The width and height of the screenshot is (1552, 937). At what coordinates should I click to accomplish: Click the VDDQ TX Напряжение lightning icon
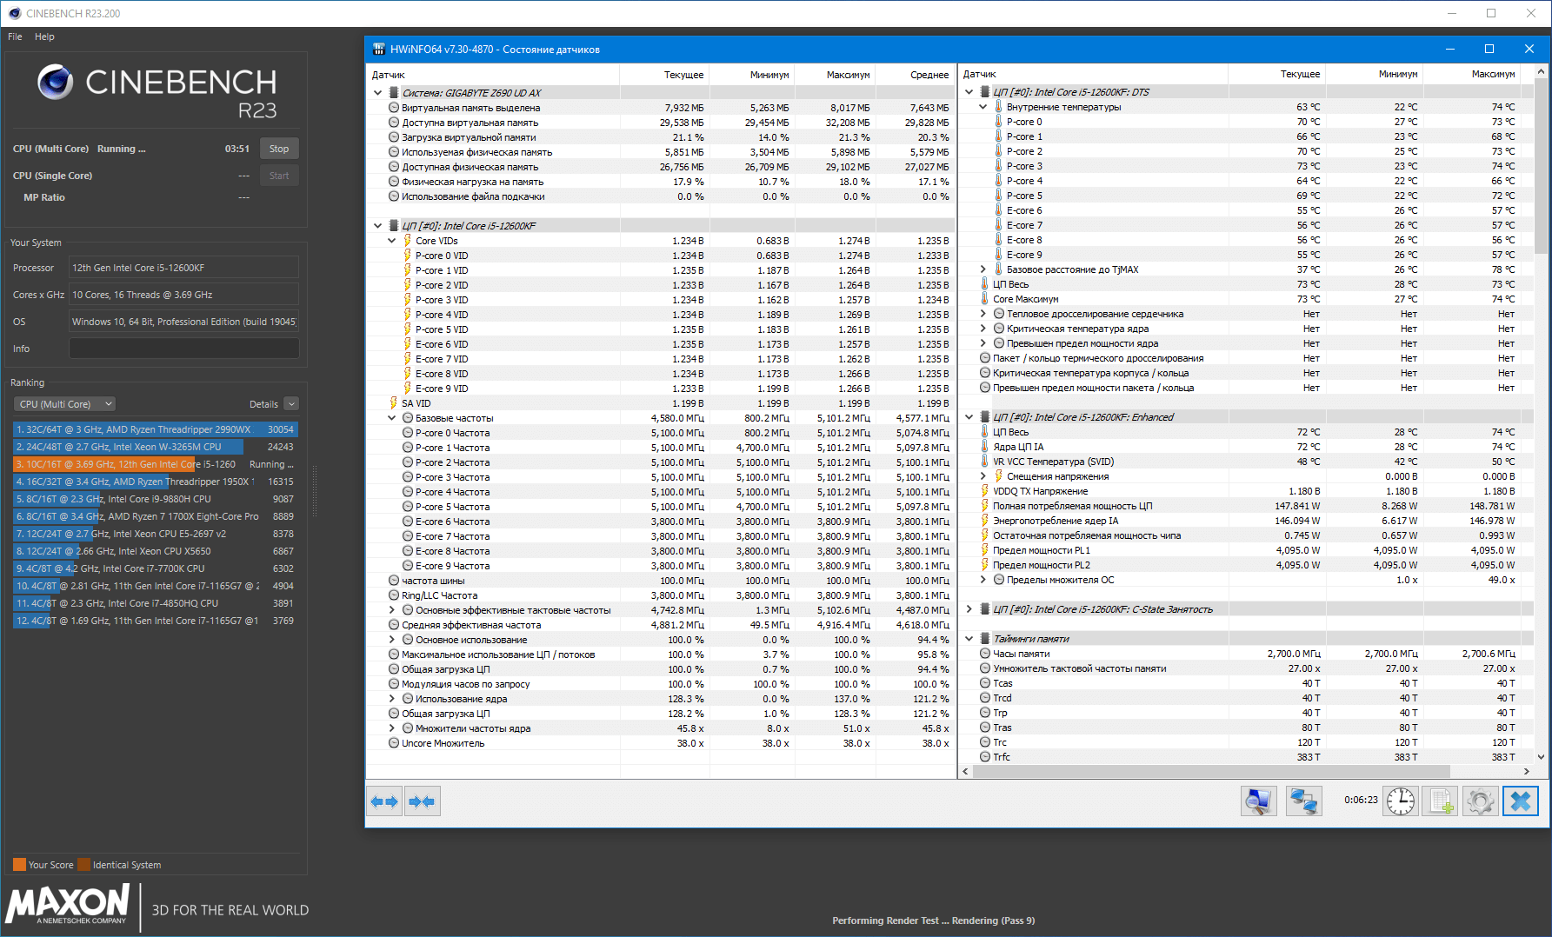click(x=985, y=491)
